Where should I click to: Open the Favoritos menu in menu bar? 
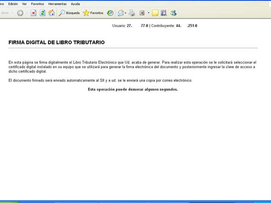tap(37, 4)
